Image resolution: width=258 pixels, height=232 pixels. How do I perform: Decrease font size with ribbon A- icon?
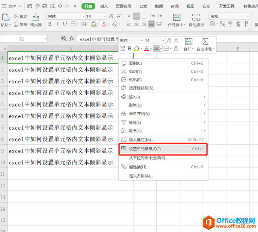119,16
